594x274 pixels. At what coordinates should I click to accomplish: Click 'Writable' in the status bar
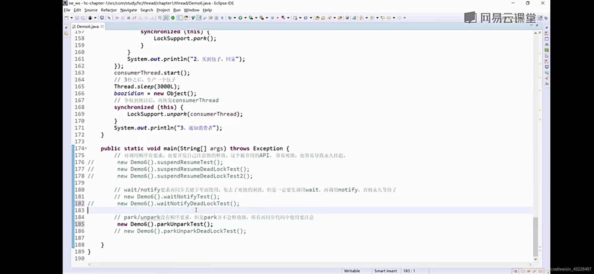352,271
